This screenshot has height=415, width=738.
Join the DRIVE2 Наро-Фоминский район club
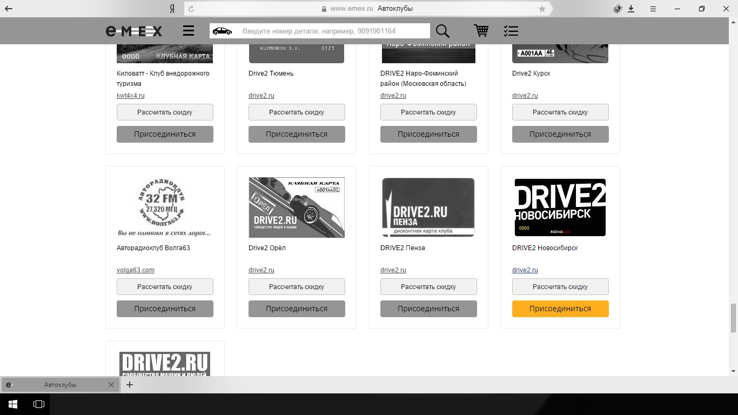428,134
